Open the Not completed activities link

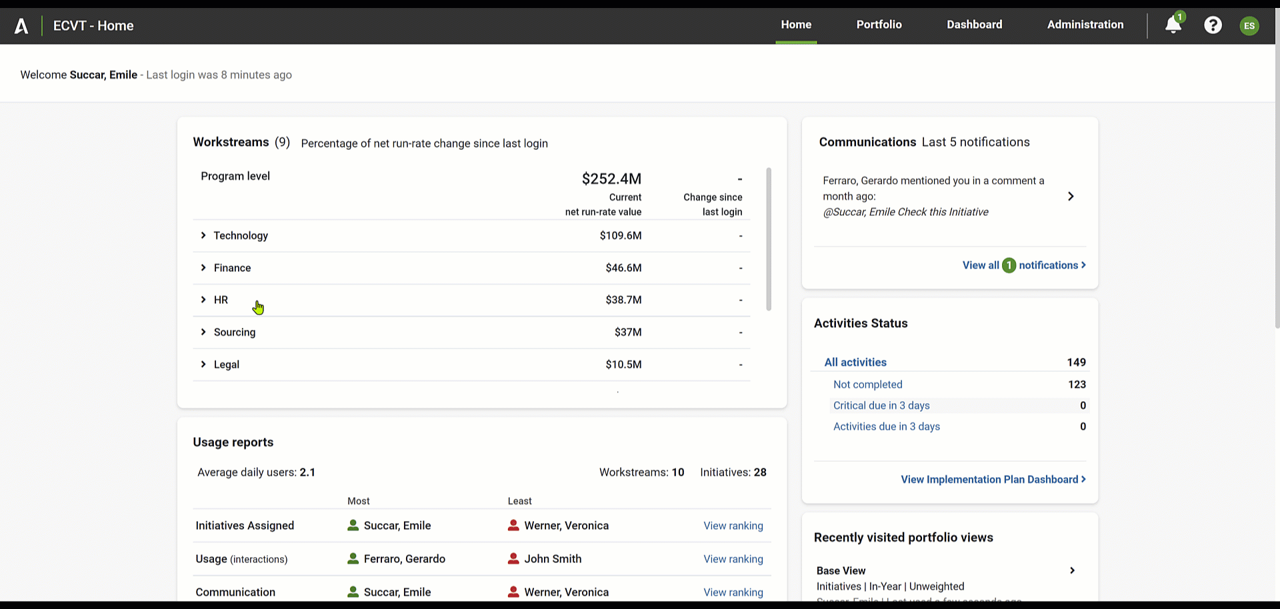pos(867,384)
